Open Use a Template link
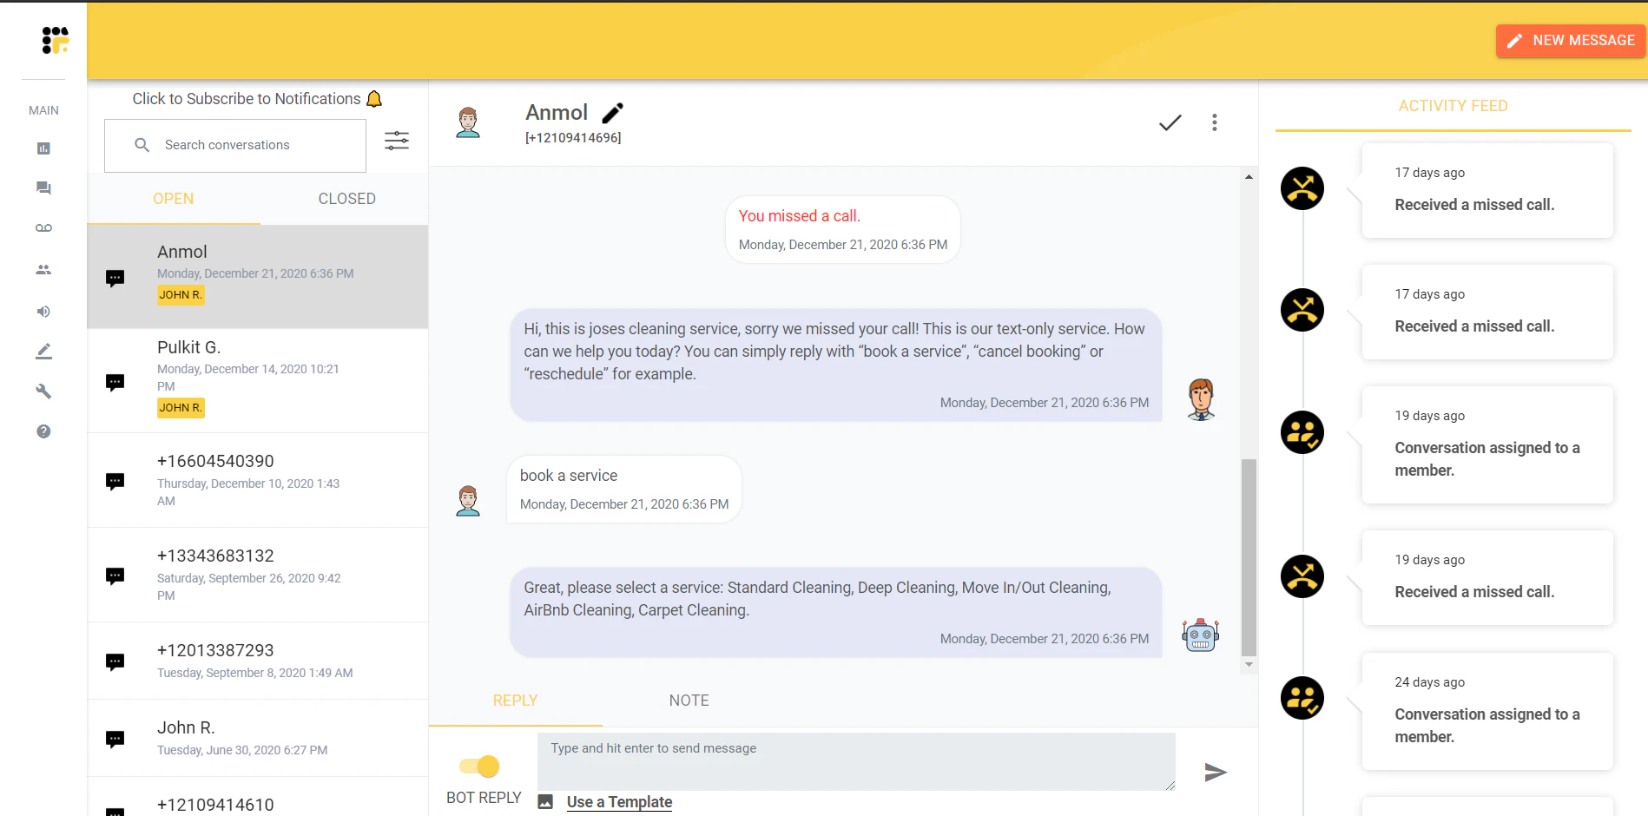1648x816 pixels. [x=618, y=801]
